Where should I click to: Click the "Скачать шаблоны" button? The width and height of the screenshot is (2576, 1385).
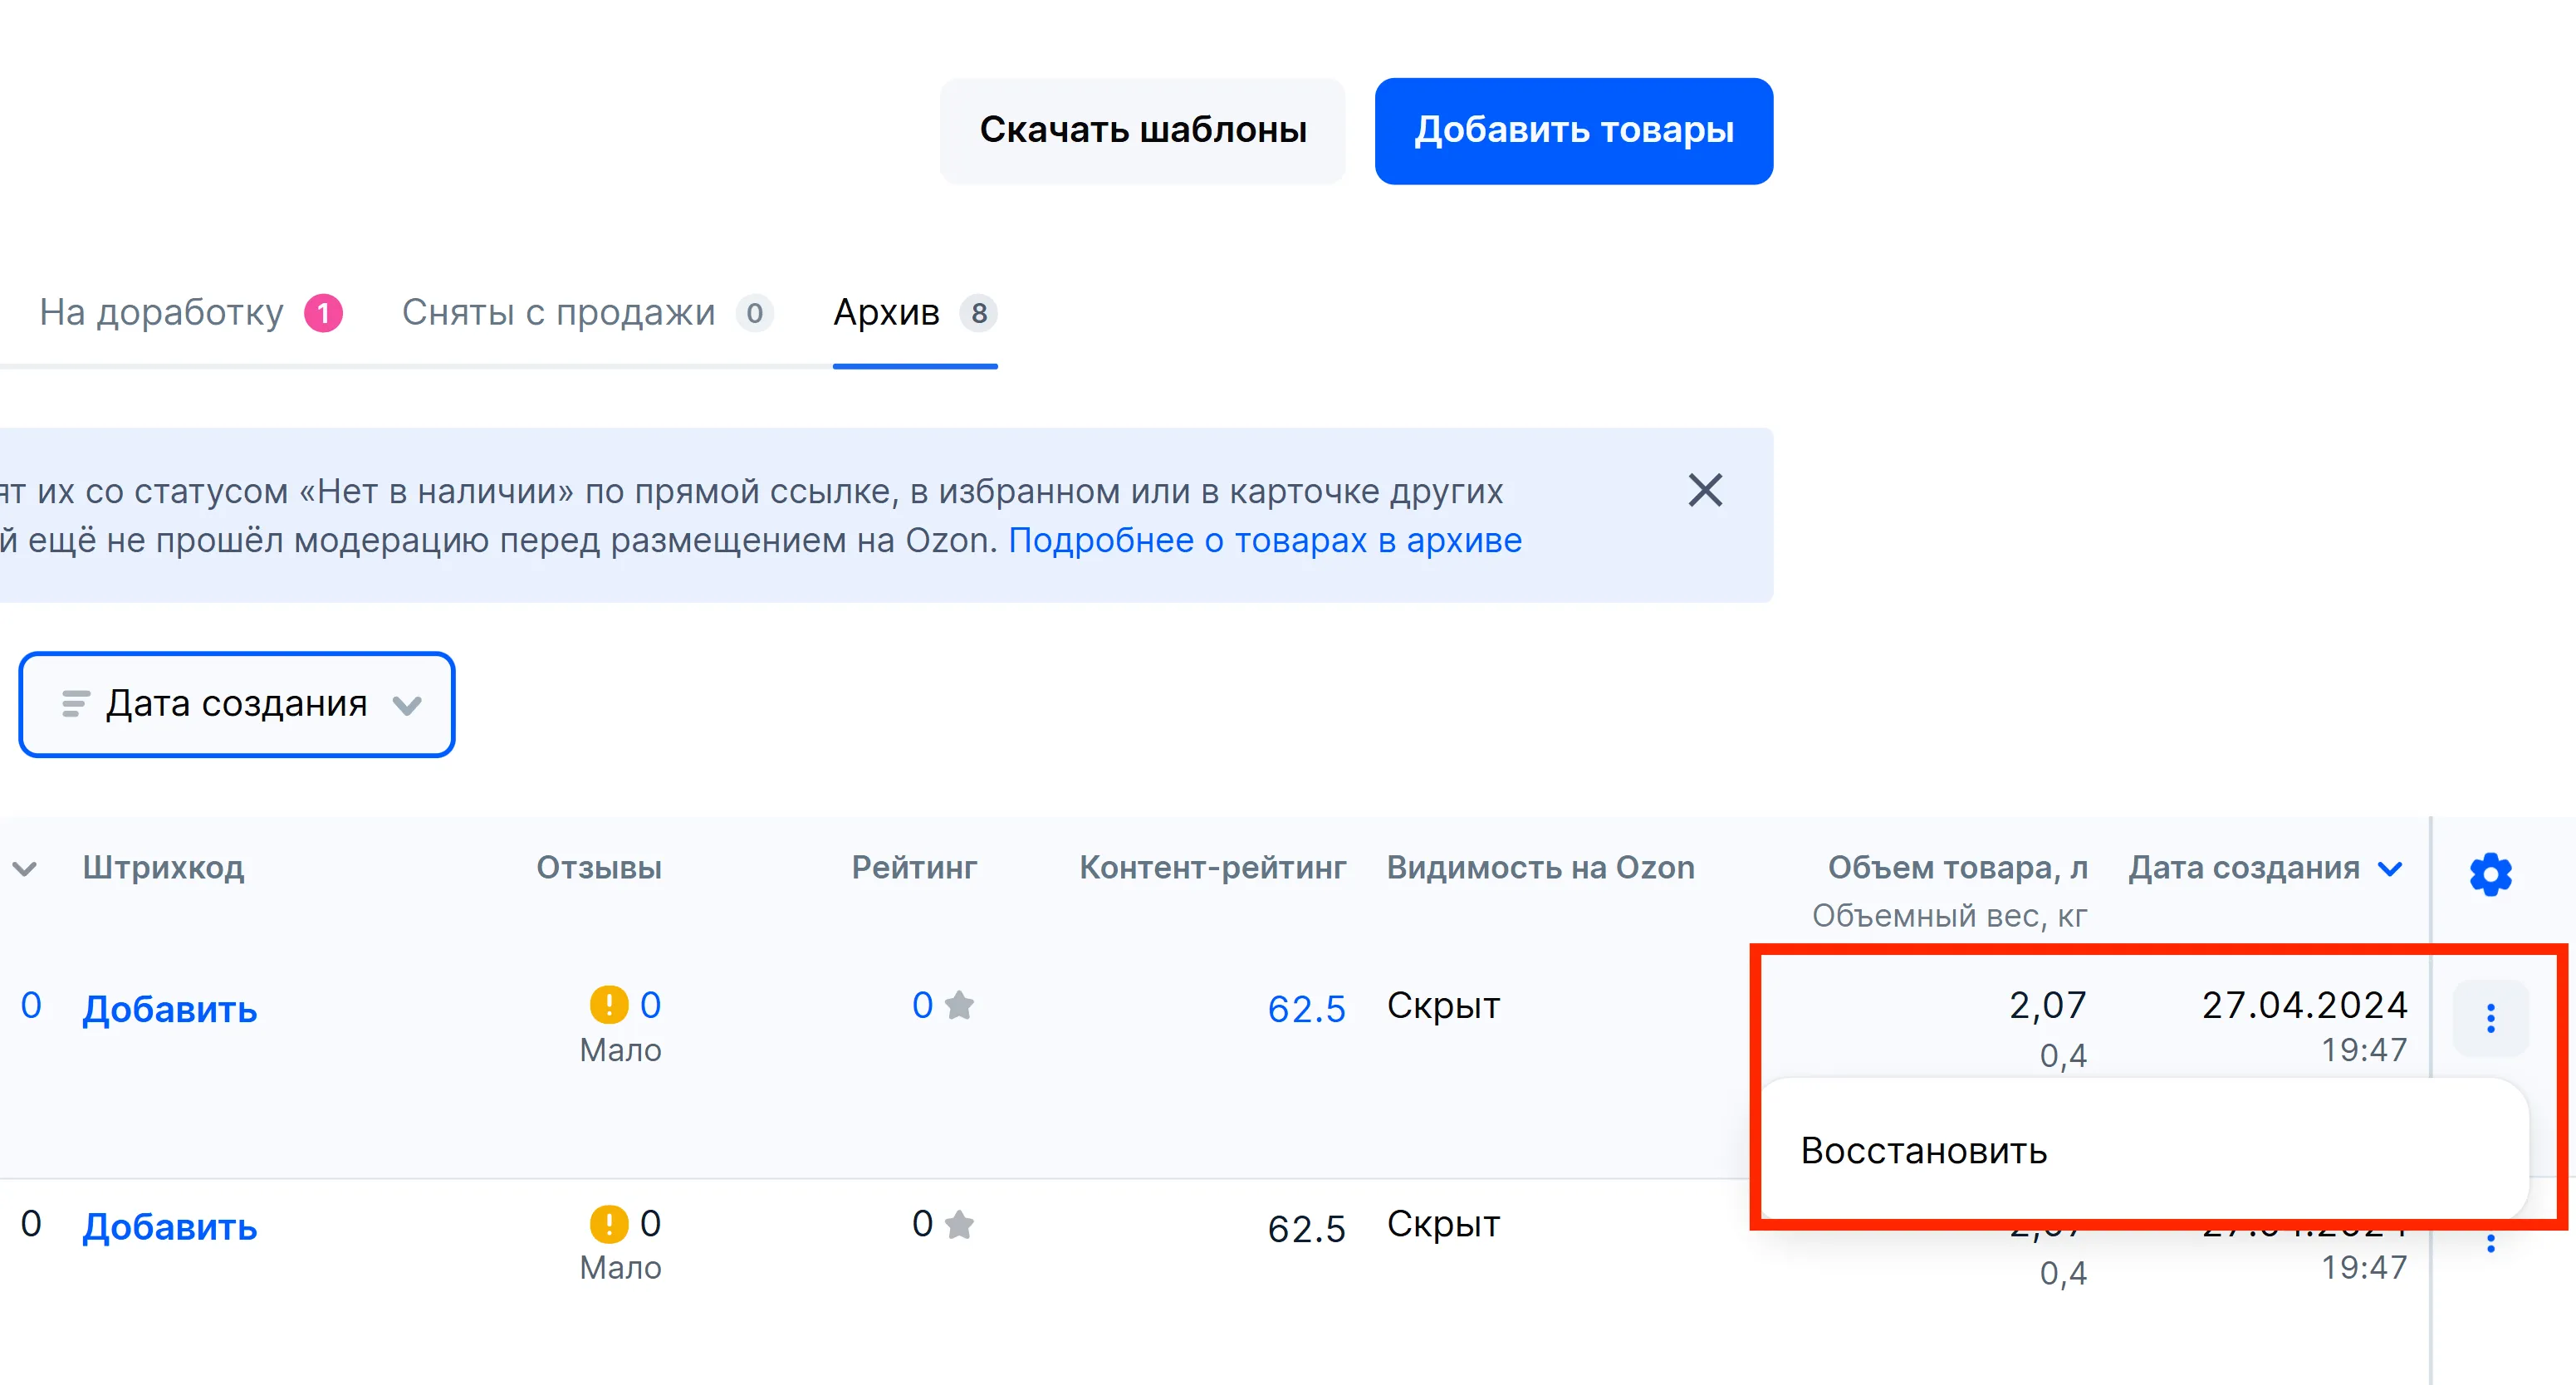pos(1142,130)
